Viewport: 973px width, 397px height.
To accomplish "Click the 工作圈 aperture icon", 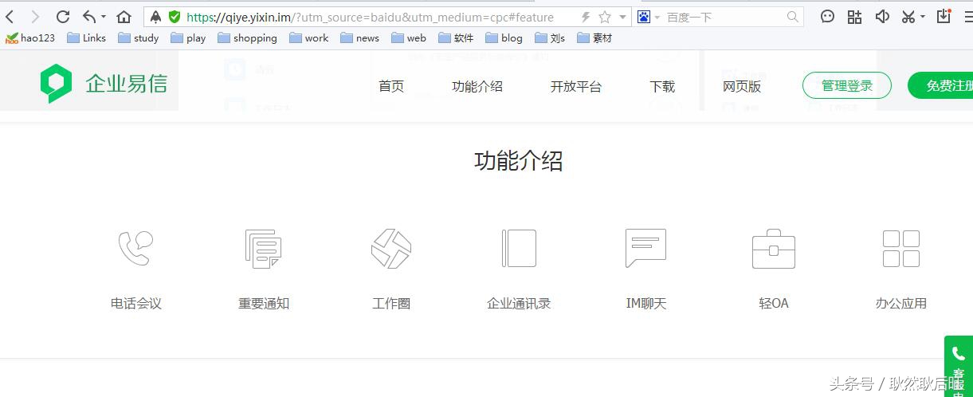I will (x=391, y=248).
